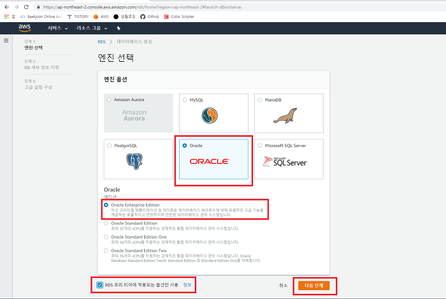446x299 pixels.
Task: Select the MariaDB radio button
Action: (x=260, y=100)
